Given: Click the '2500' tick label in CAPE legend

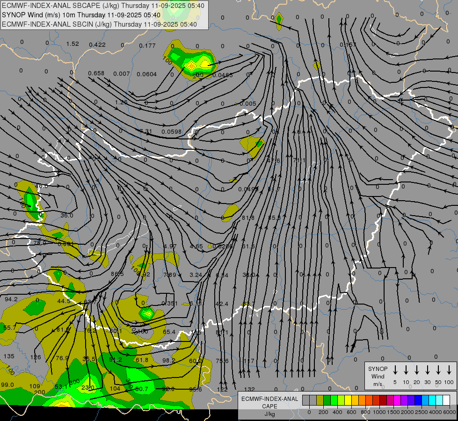Looking at the screenshot, I should tap(422, 412).
